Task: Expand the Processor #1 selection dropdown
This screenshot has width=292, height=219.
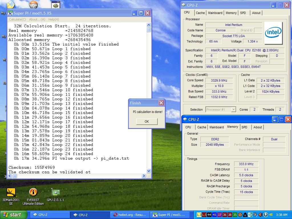Action: (233, 109)
